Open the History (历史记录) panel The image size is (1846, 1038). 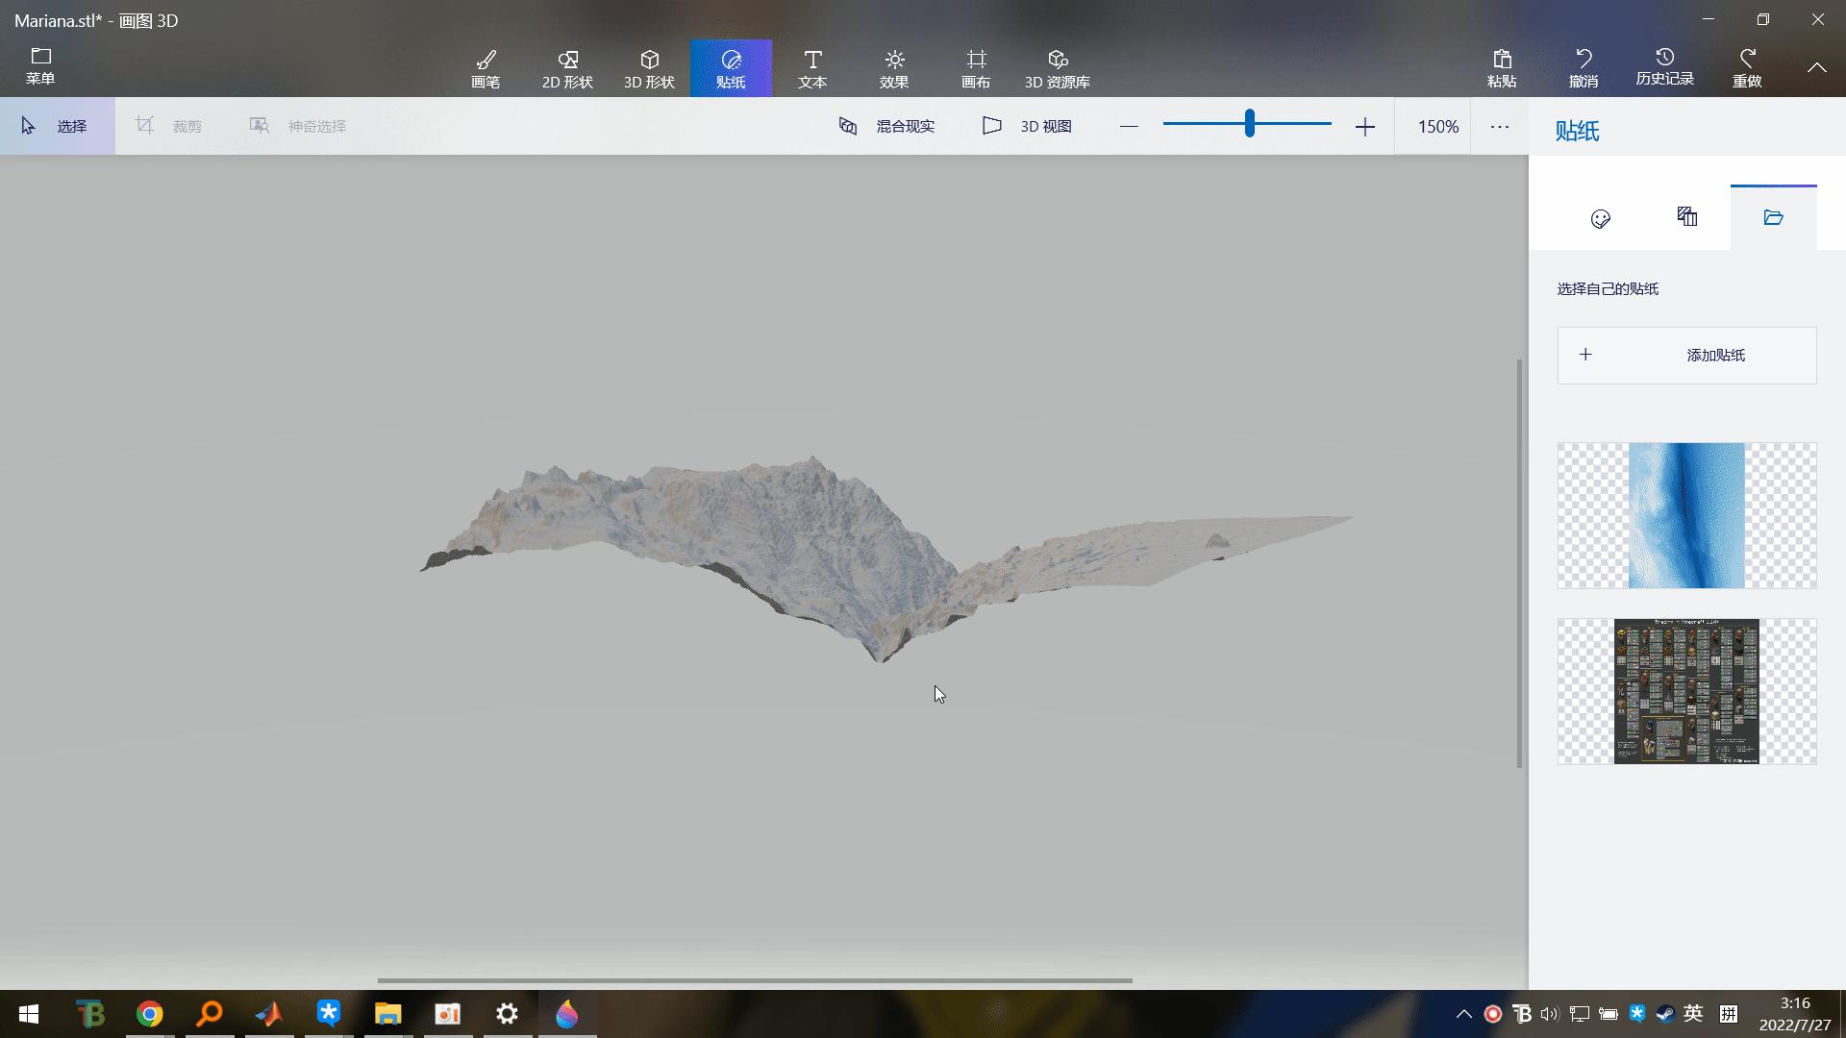1665,67
